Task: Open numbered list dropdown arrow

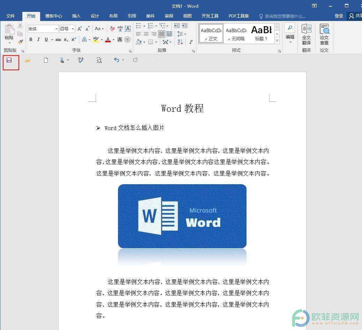Action: click(x=156, y=26)
